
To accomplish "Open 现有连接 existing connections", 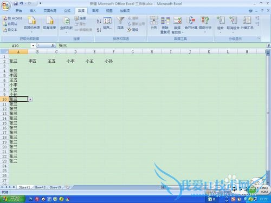I will click(x=49, y=23).
